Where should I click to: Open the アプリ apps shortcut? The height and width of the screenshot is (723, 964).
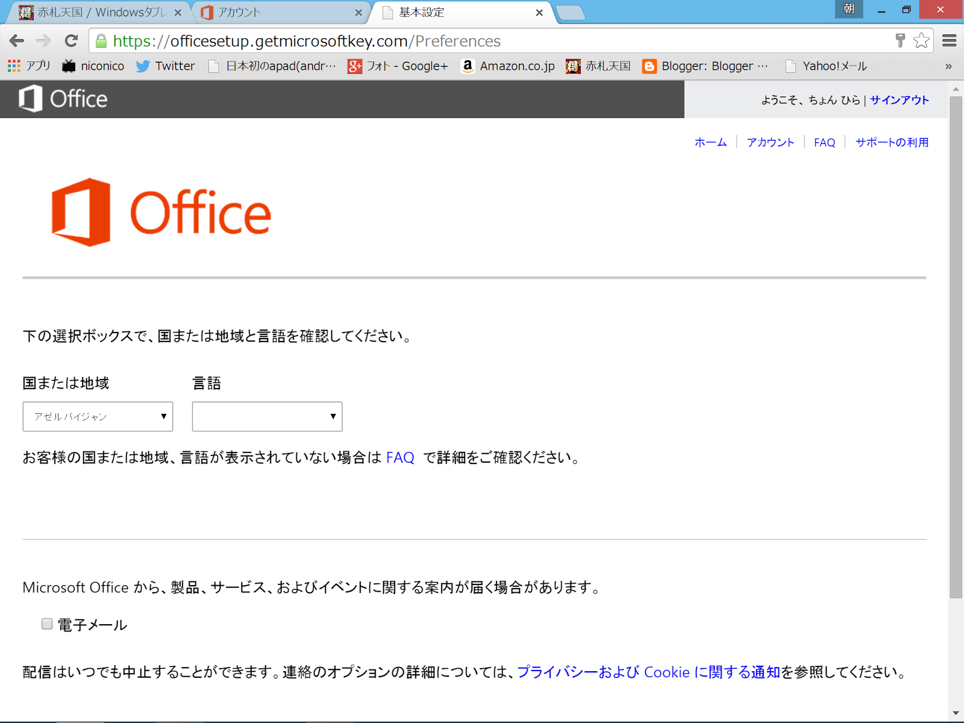[29, 66]
